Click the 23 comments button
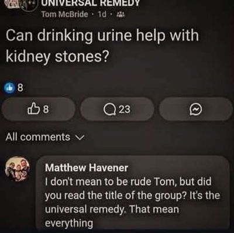The height and width of the screenshot is (233, 234). [117, 109]
